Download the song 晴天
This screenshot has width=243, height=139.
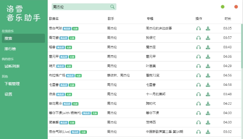click(208, 66)
